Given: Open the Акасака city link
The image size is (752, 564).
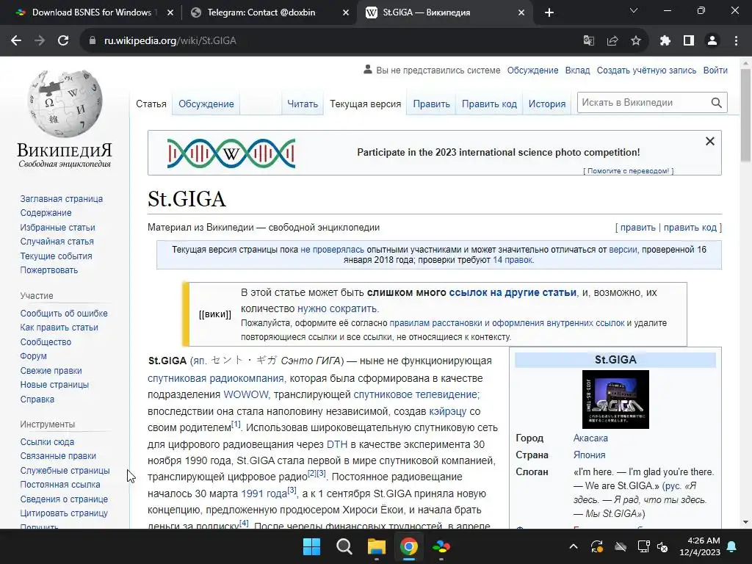Looking at the screenshot, I should click(x=590, y=438).
